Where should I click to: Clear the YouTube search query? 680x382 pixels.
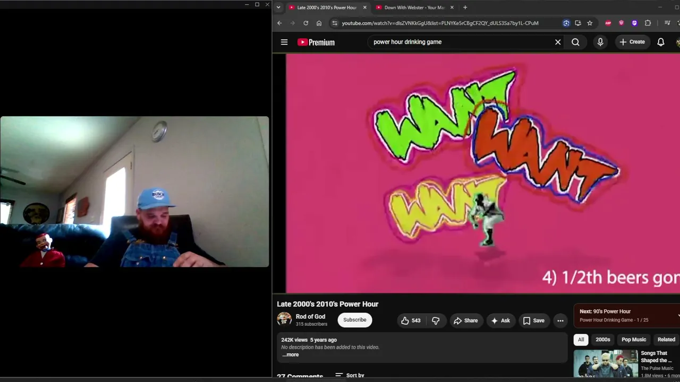point(558,42)
